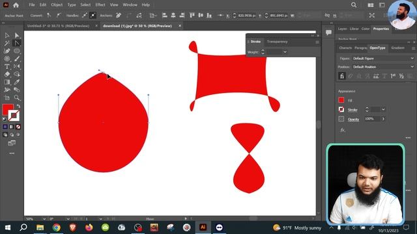Select the Magic Wand tool
Viewport: 417px width, 234px height.
[x=7, y=43]
